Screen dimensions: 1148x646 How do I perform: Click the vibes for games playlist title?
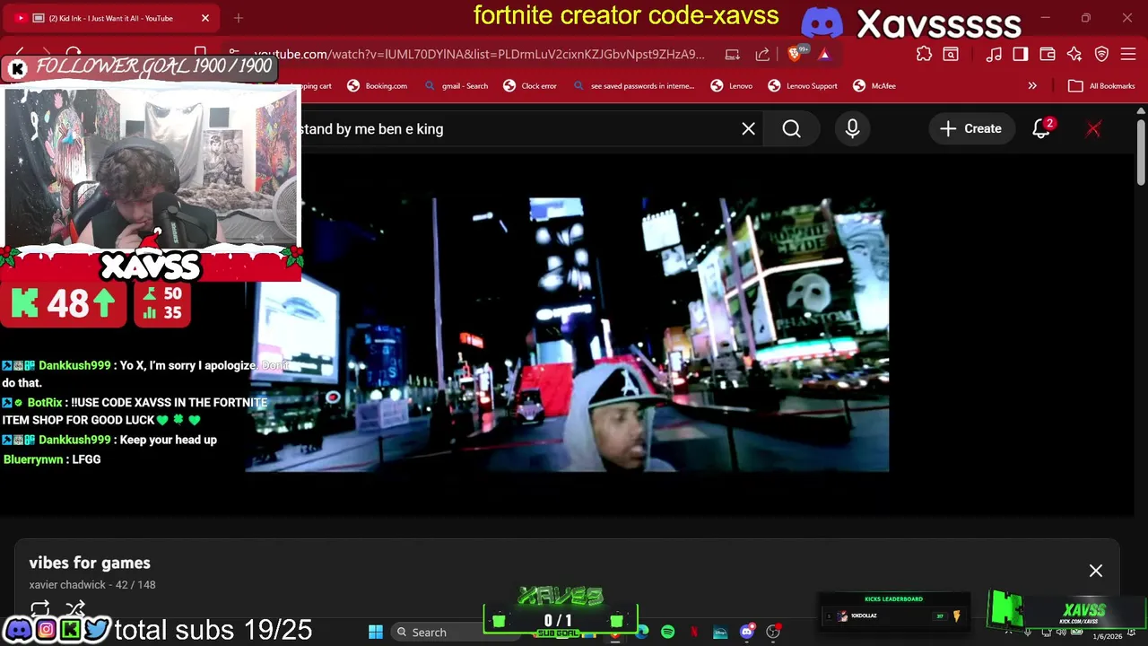click(90, 563)
